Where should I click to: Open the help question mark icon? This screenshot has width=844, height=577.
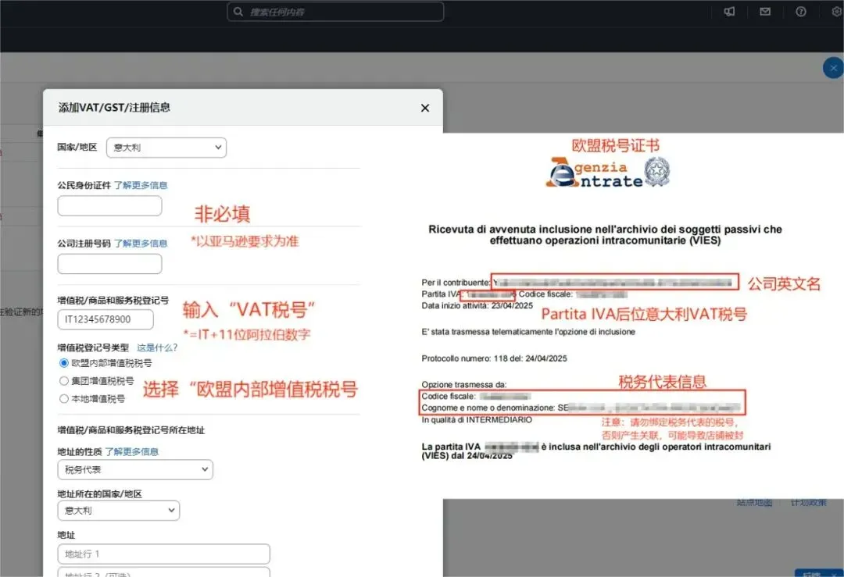(801, 11)
